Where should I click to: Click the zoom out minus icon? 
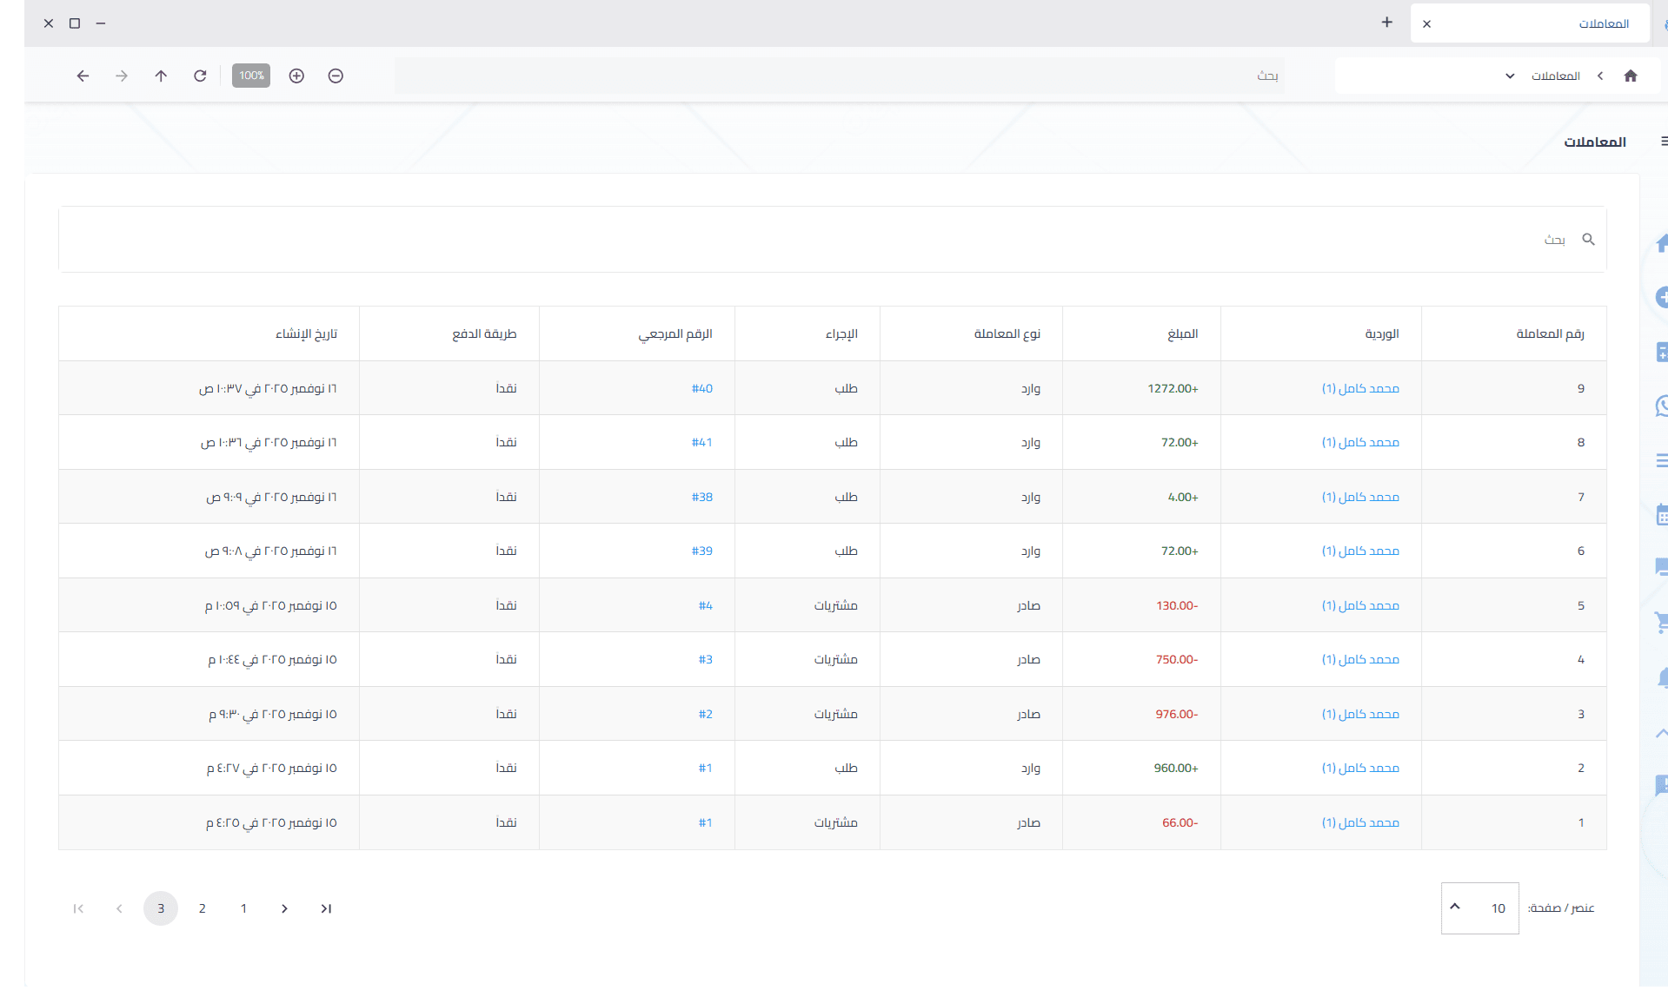(x=336, y=76)
